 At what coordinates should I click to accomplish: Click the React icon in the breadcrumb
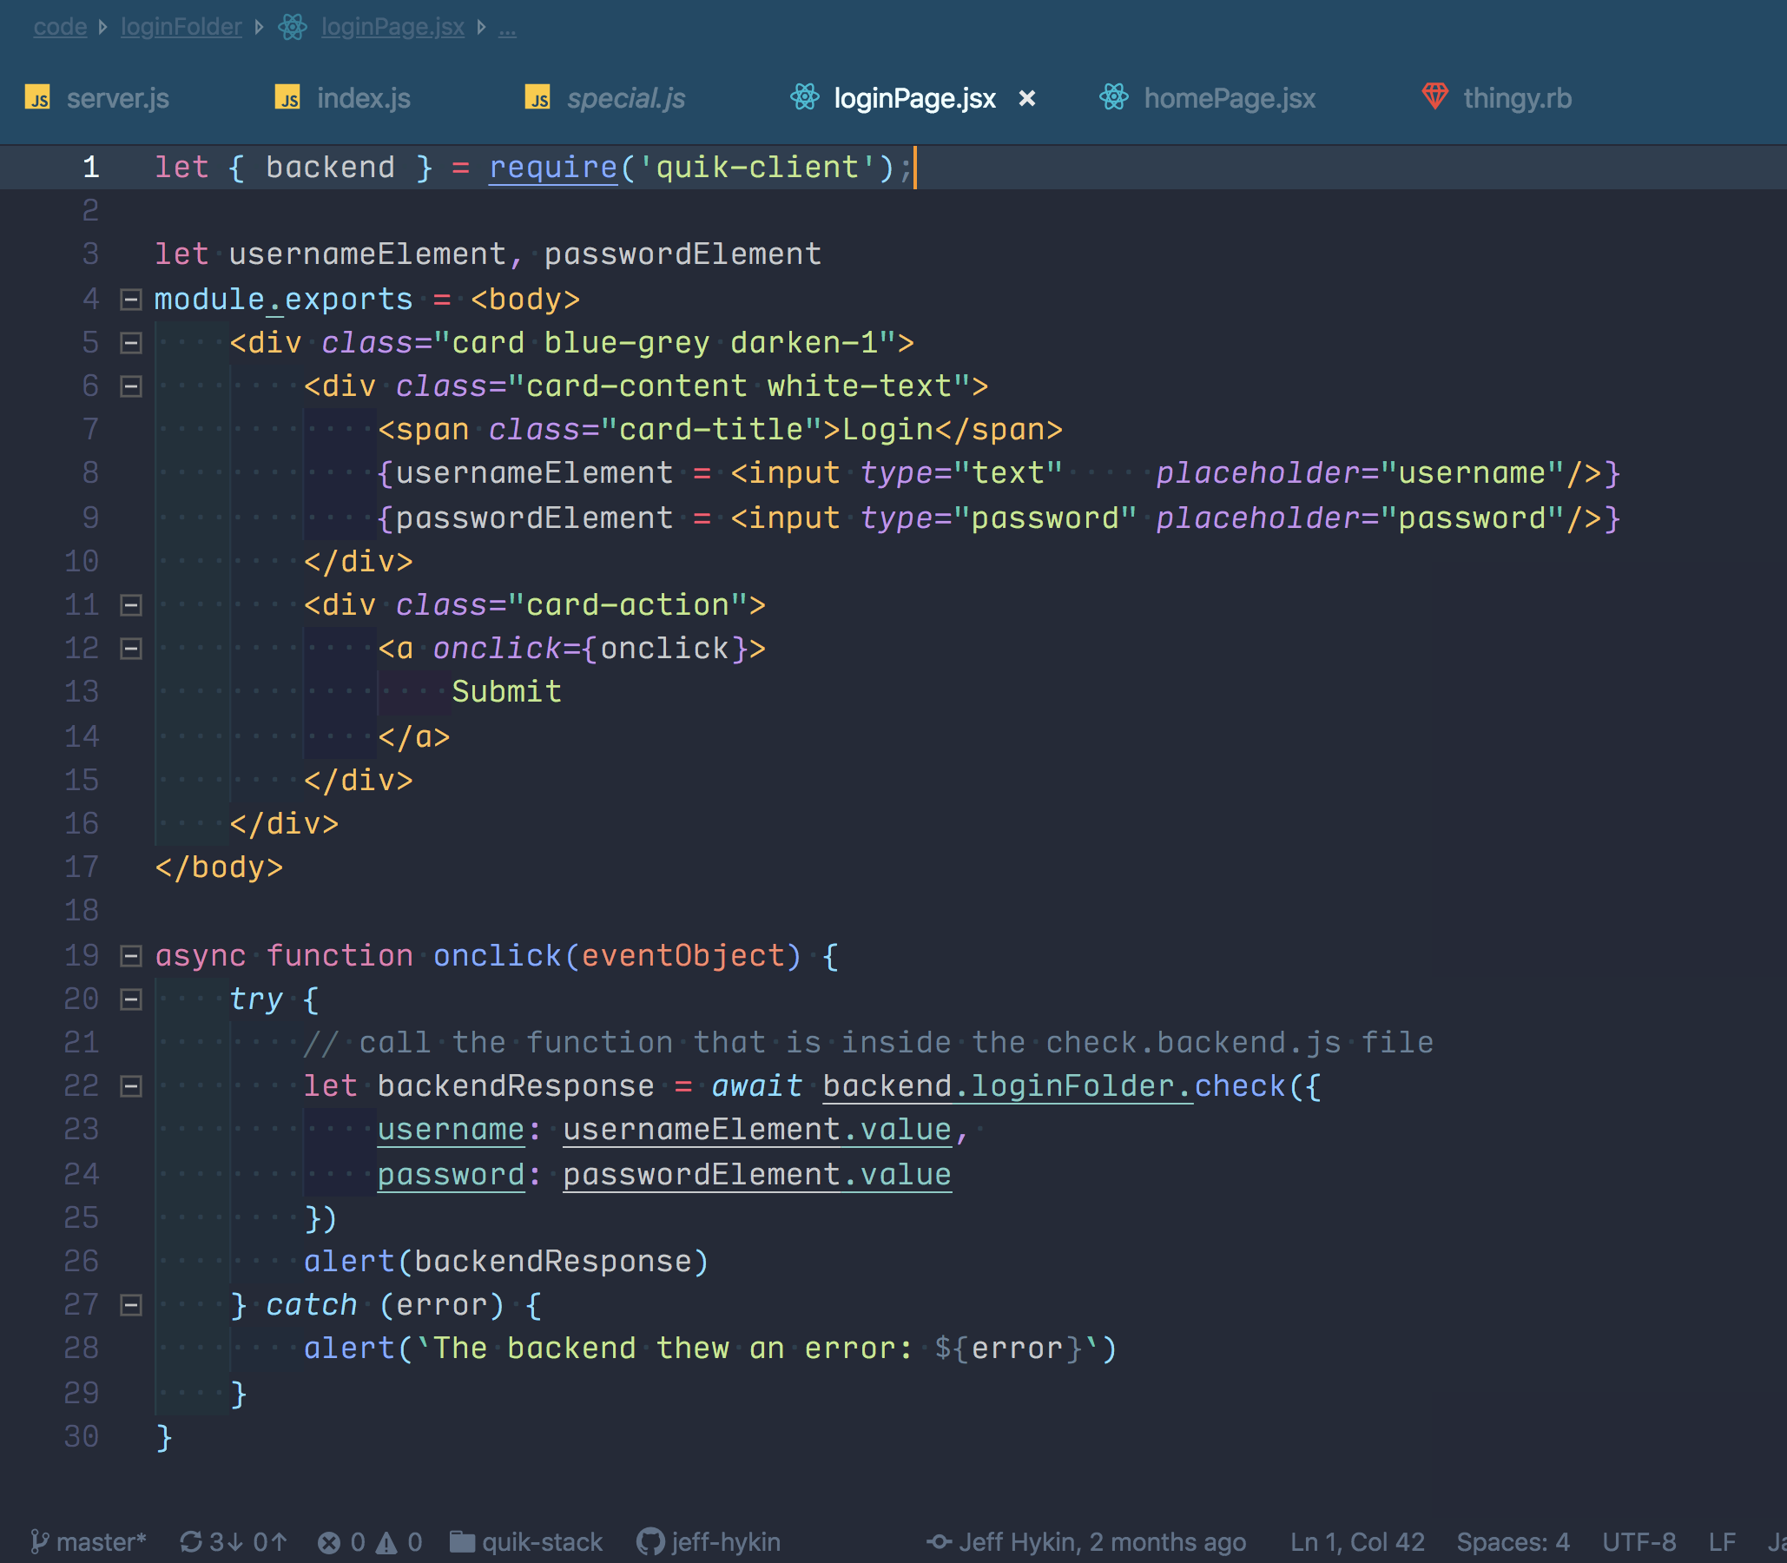(293, 27)
